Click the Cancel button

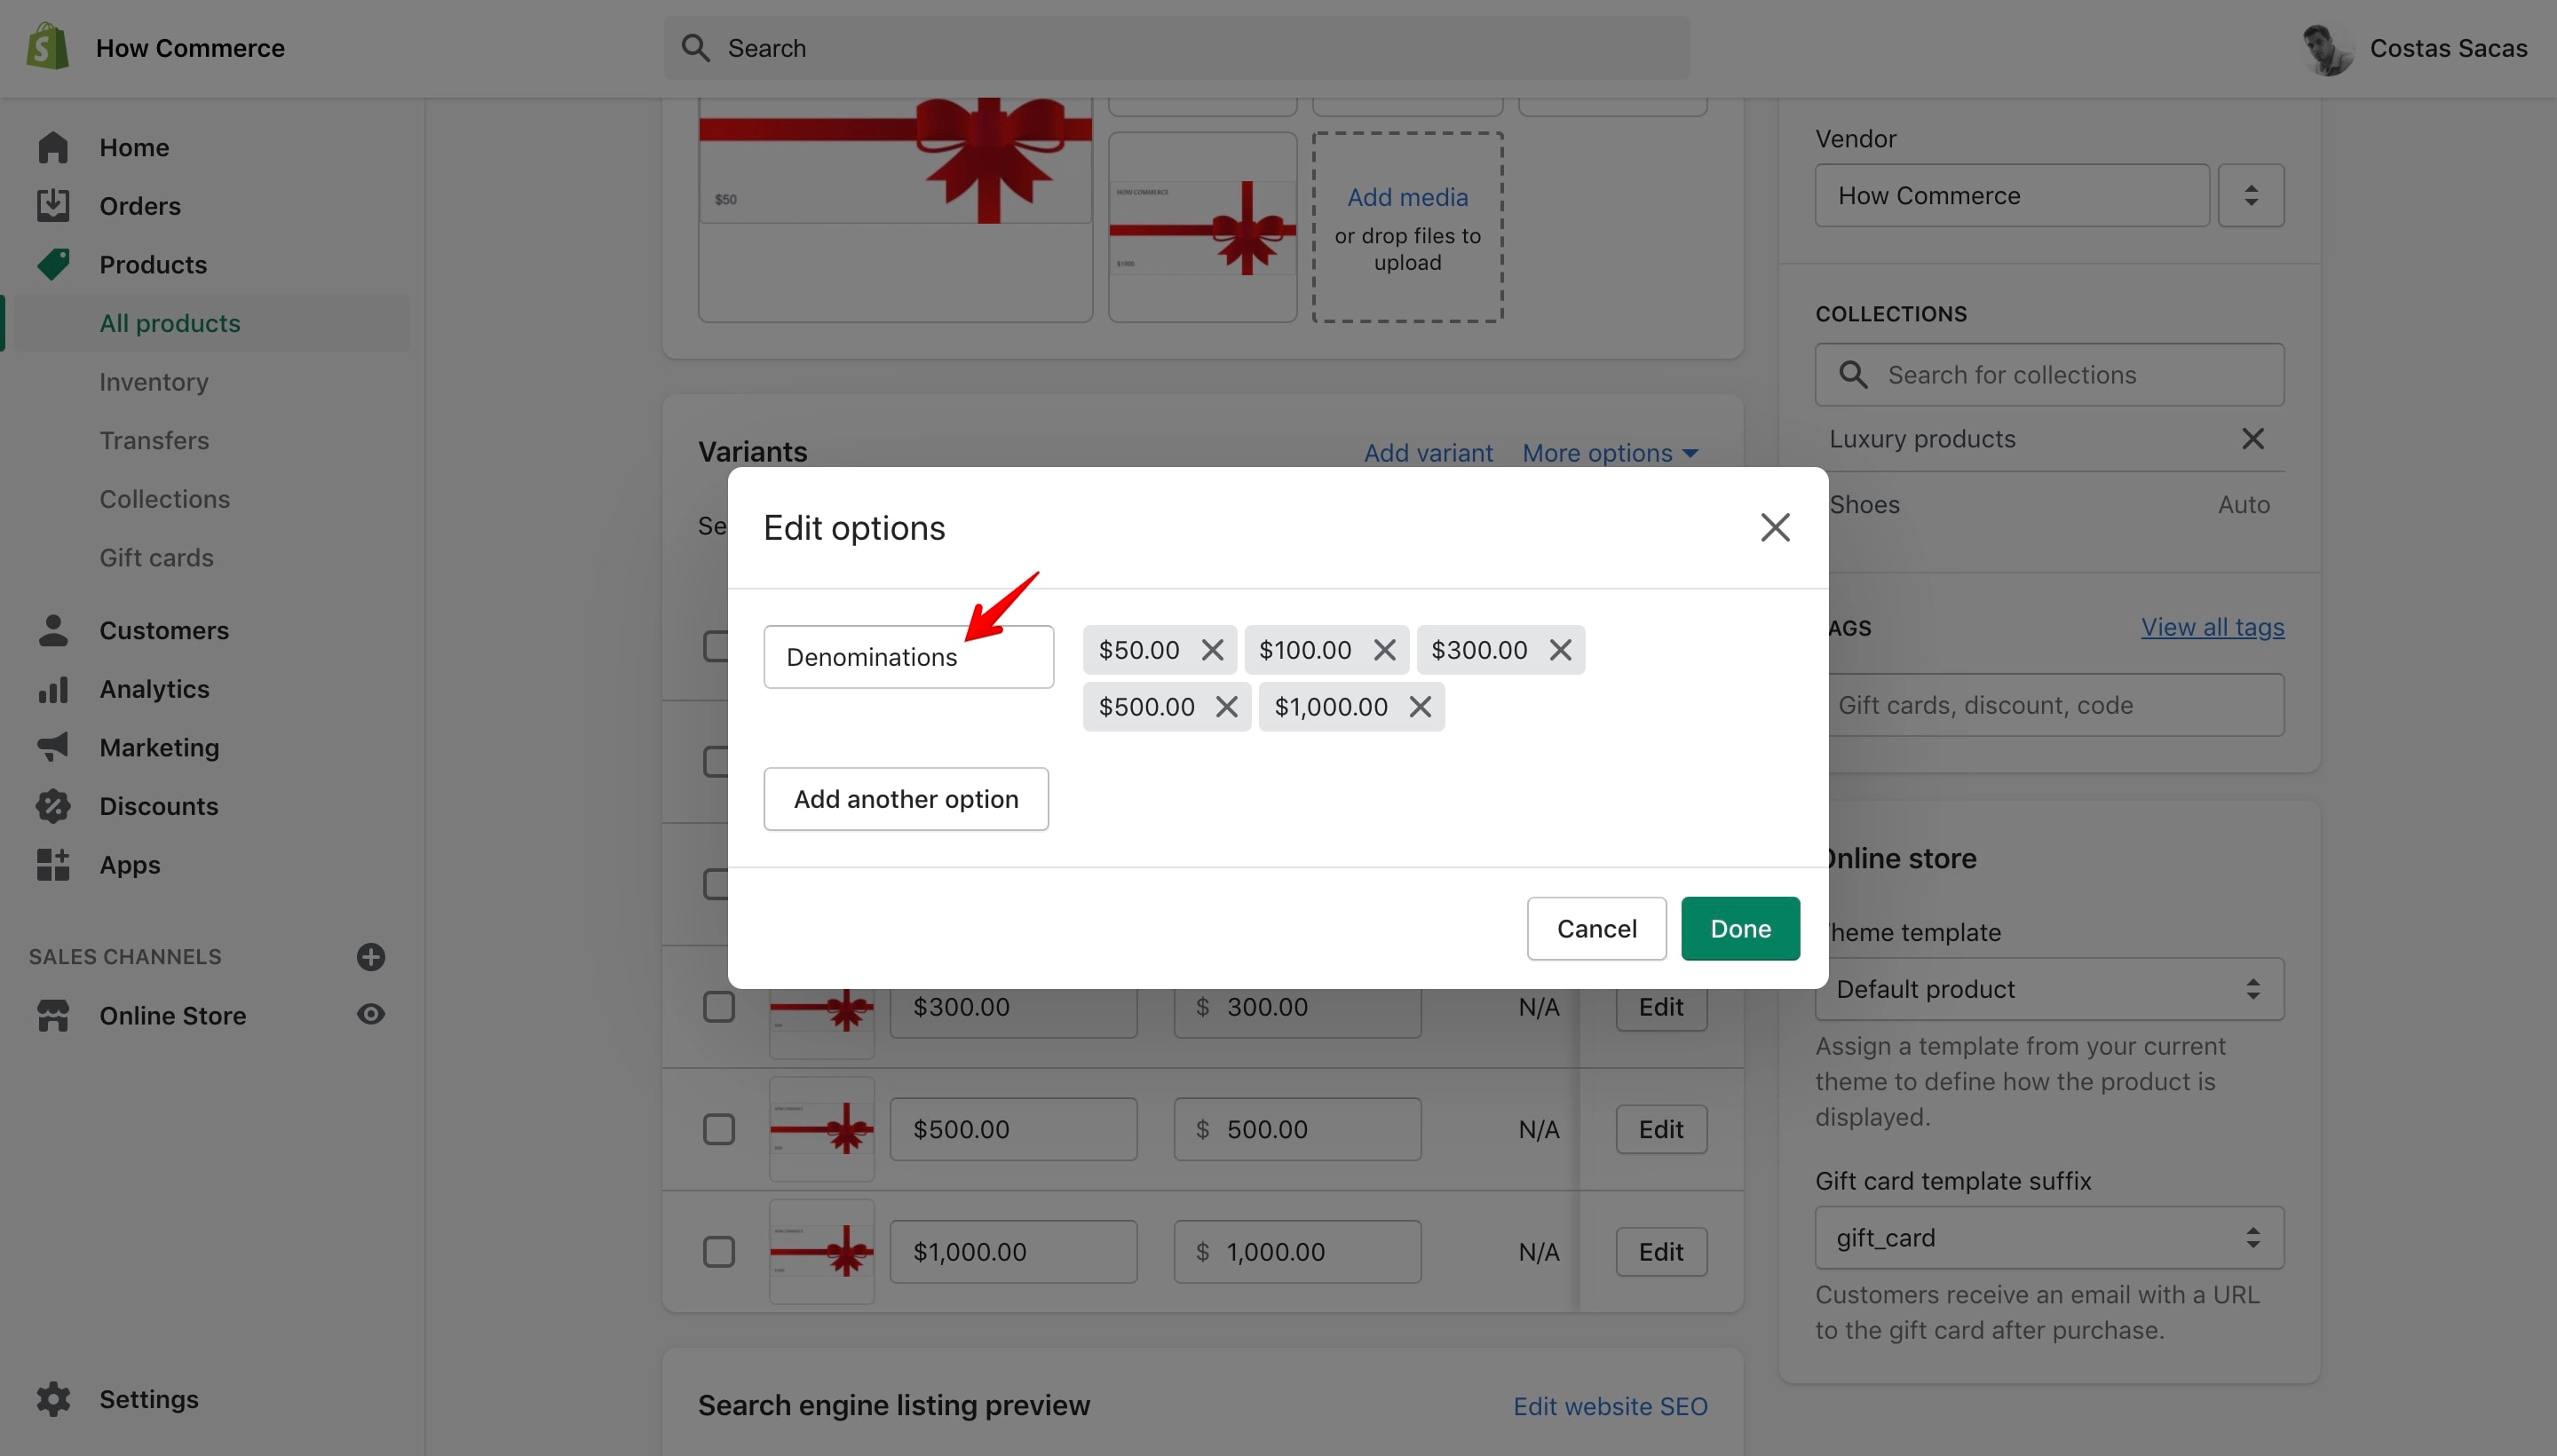[1596, 929]
